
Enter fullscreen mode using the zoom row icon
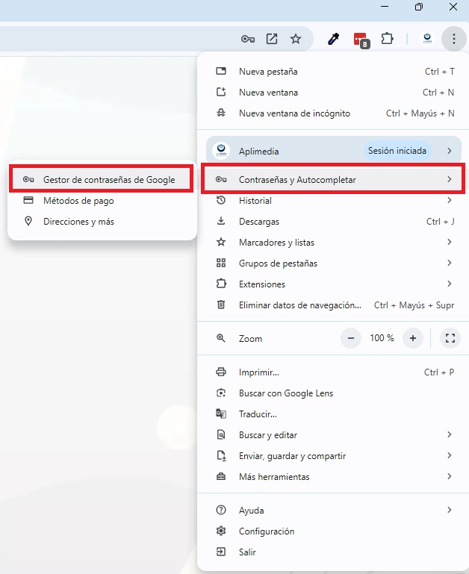click(x=450, y=338)
